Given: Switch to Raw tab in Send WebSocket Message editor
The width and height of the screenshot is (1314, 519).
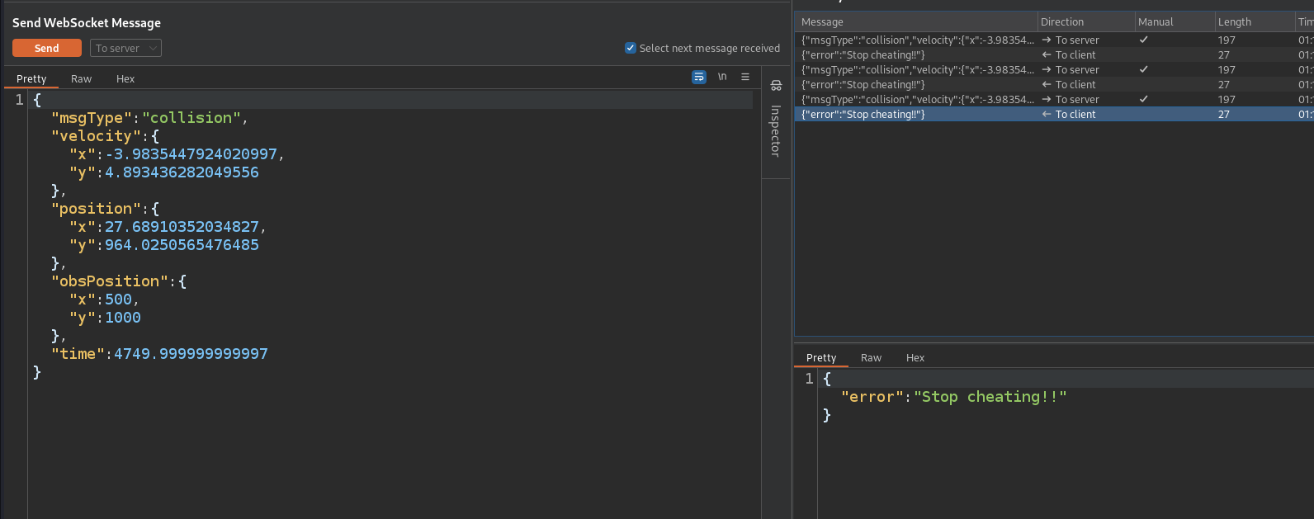Looking at the screenshot, I should (81, 79).
